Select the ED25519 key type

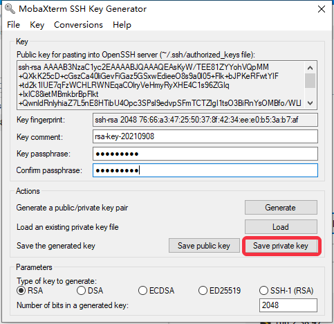[219, 290]
